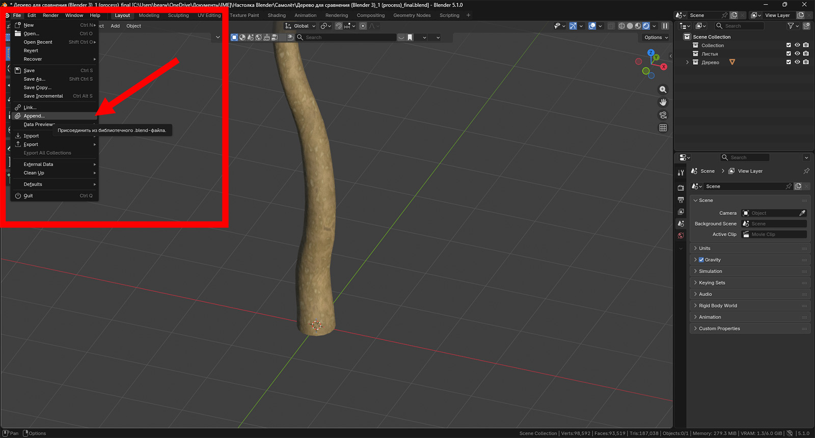This screenshot has width=815, height=438.
Task: Switch to wireframe viewport shading
Action: 622,26
